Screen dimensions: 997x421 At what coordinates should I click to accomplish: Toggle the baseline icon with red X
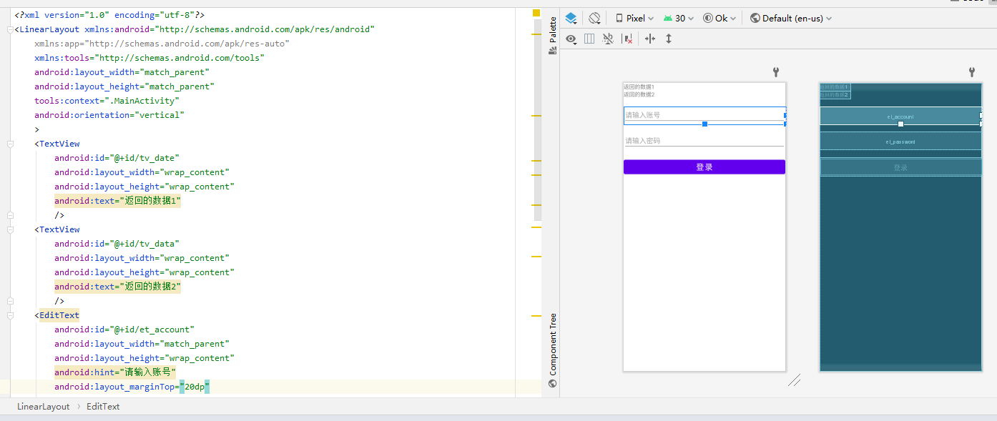click(x=627, y=39)
